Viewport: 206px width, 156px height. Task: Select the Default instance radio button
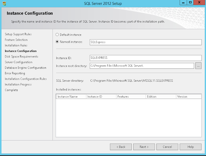pyautogui.click(x=57, y=35)
